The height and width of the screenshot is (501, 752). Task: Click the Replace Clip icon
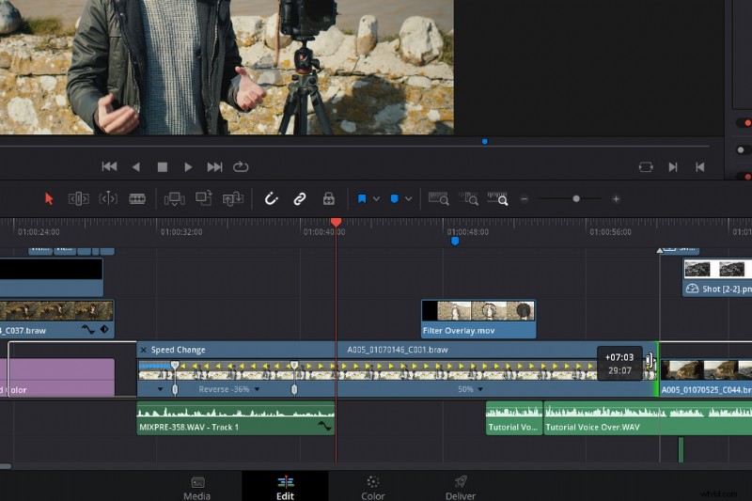coord(232,198)
